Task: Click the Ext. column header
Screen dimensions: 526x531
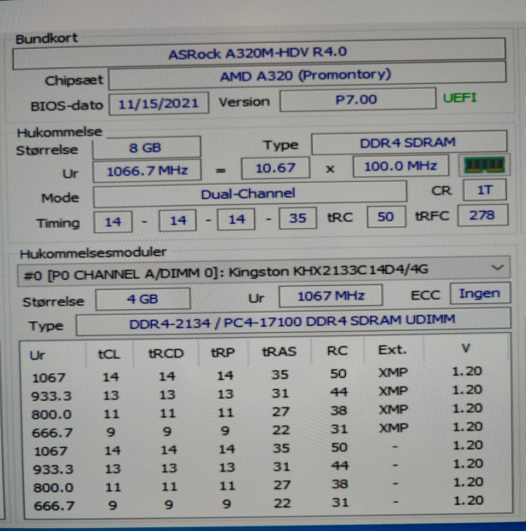Action: pos(392,350)
